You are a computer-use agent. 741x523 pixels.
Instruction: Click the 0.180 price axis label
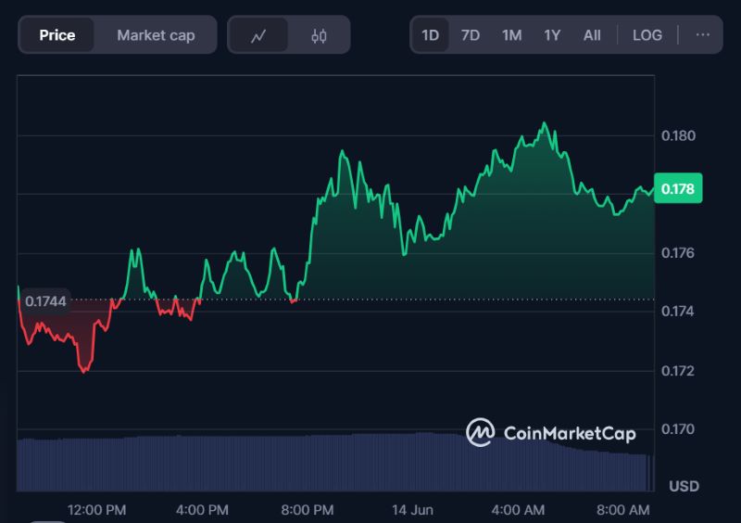678,136
